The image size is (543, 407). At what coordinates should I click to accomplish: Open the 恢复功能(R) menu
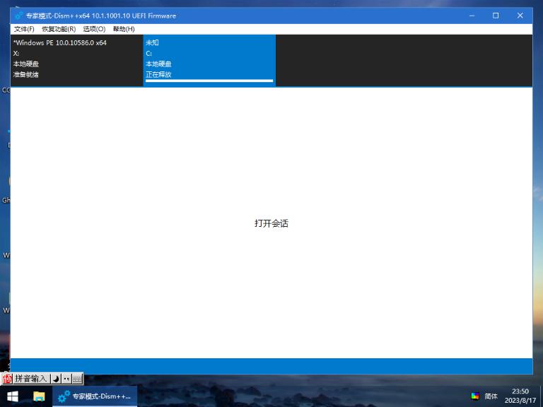(59, 29)
